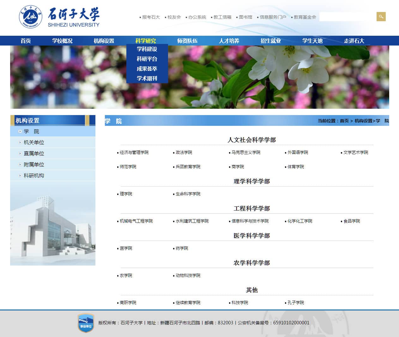Open the 图书馆 link in top bar
Viewport: 399px width, 337px height.
pyautogui.click(x=245, y=17)
